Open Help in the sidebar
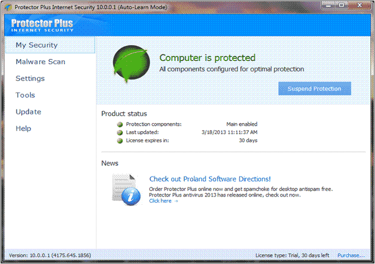Image resolution: width=375 pixels, height=264 pixels. tap(23, 128)
